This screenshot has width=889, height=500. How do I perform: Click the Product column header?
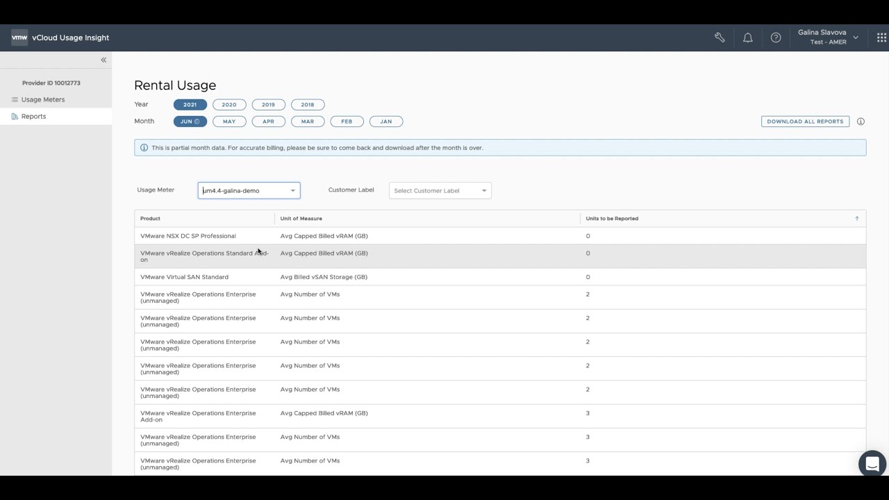click(x=151, y=219)
